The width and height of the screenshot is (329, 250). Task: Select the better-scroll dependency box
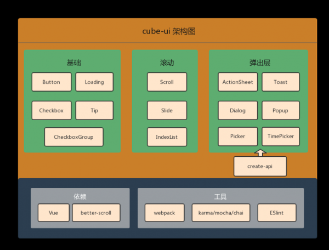pyautogui.click(x=96, y=213)
